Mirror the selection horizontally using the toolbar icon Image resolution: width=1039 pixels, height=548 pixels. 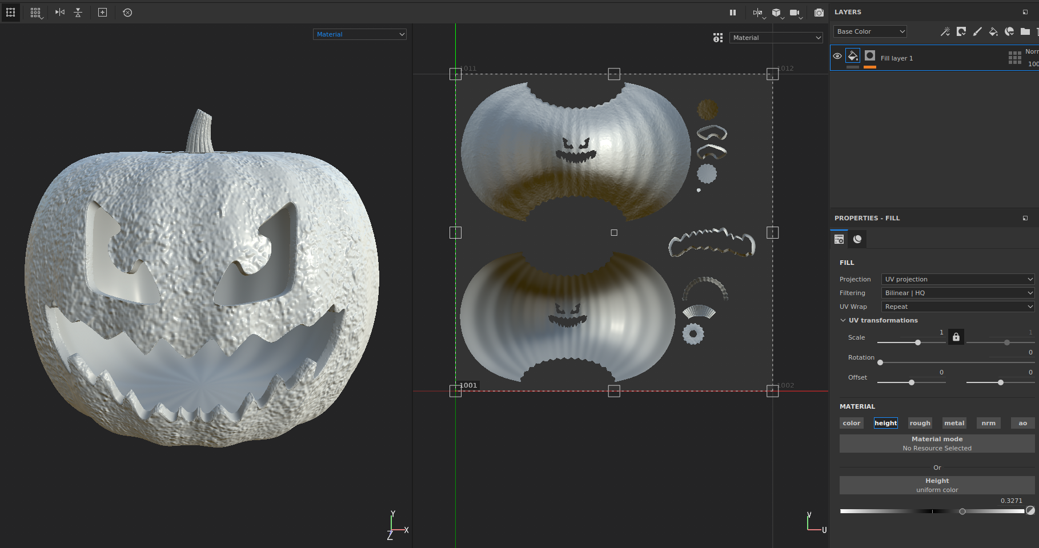tap(59, 13)
